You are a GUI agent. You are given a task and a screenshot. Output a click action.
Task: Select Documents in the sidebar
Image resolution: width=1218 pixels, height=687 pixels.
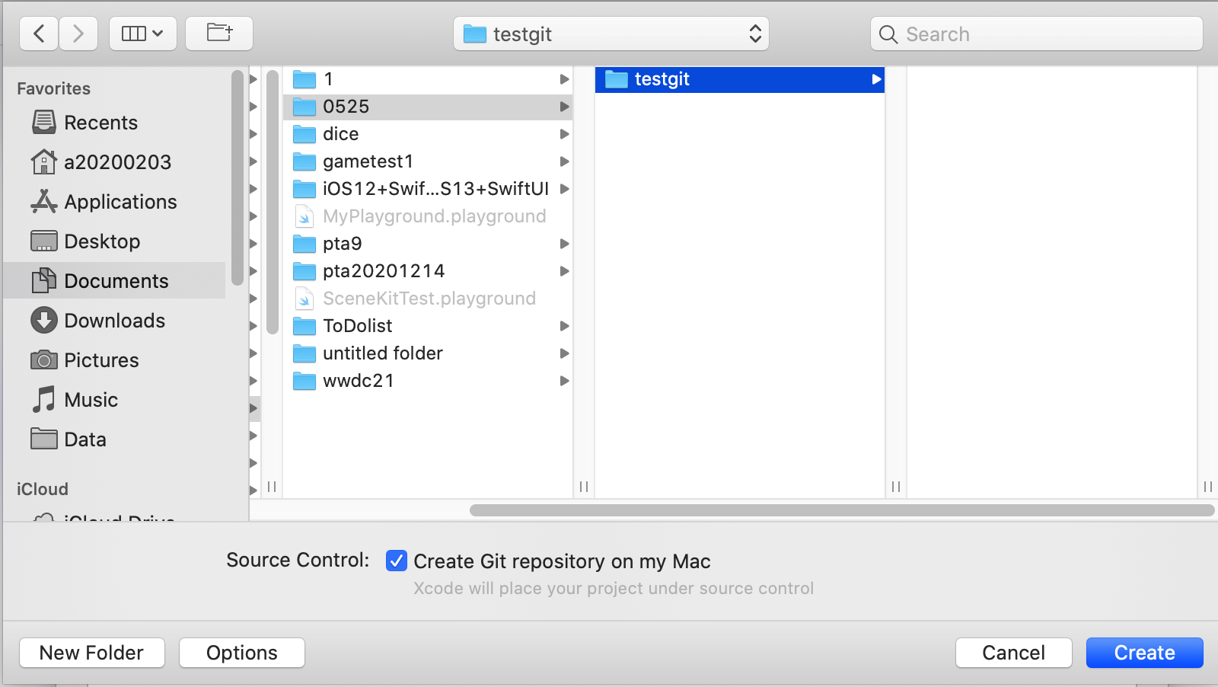click(x=114, y=281)
